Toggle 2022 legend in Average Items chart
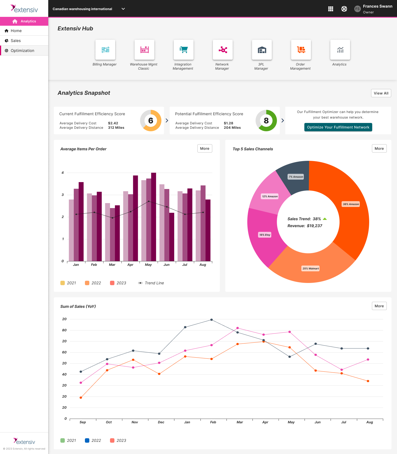 [93, 283]
